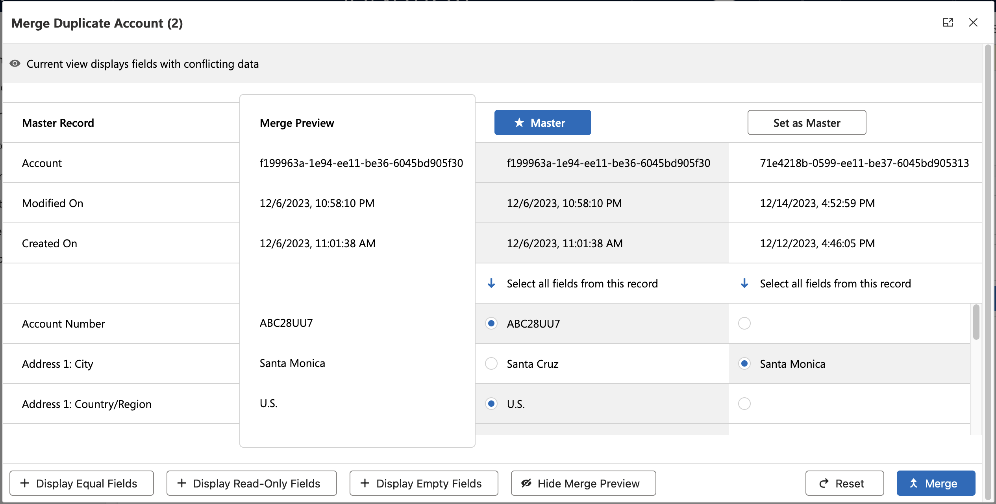
Task: Click the down arrow icon in the Master column
Action: [x=491, y=283]
